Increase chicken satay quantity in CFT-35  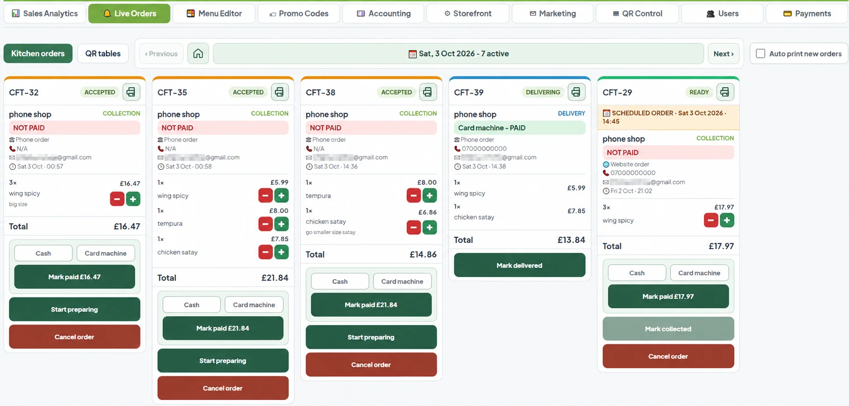[x=281, y=252]
